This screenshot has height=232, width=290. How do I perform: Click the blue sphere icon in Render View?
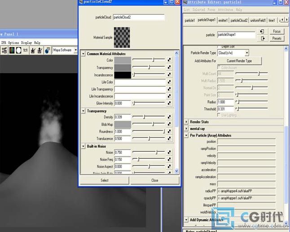tap(48, 50)
